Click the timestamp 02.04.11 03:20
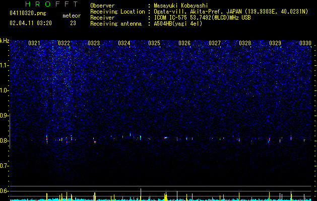Screen dimensions: 317x201 pos(31,23)
